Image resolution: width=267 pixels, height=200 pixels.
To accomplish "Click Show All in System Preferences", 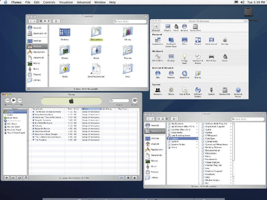I will click(156, 27).
